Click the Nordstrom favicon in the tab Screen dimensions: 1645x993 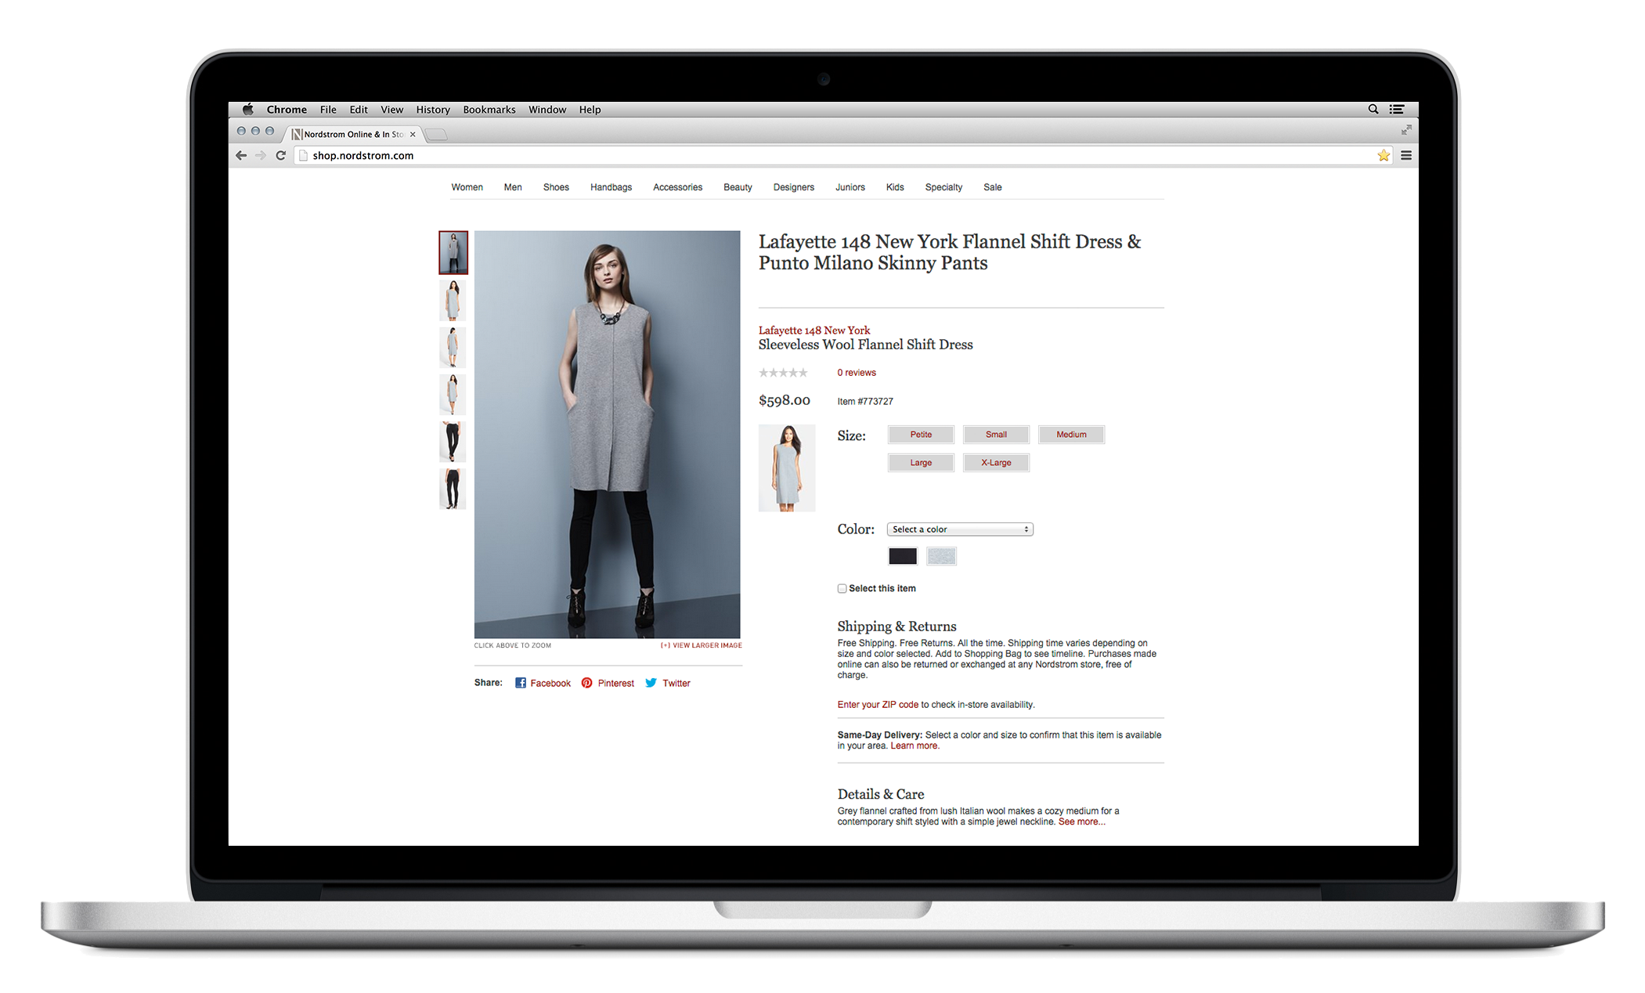[x=297, y=135]
